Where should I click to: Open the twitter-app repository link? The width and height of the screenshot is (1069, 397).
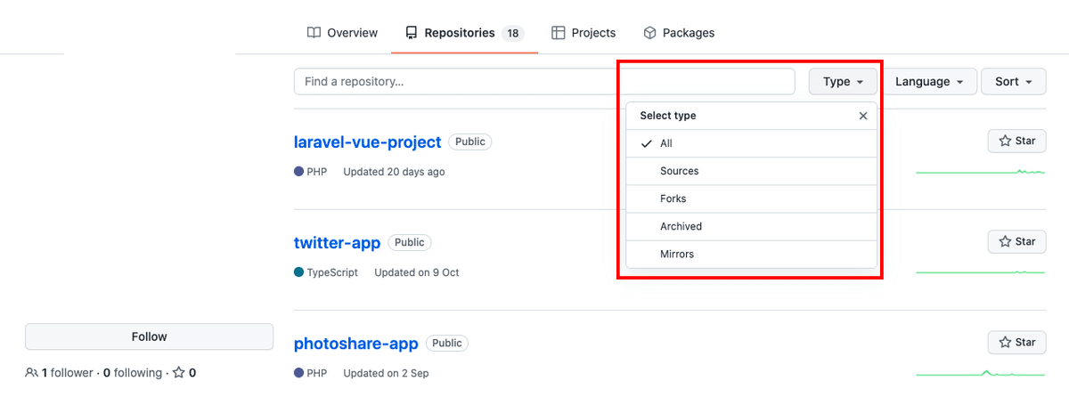[x=337, y=242]
